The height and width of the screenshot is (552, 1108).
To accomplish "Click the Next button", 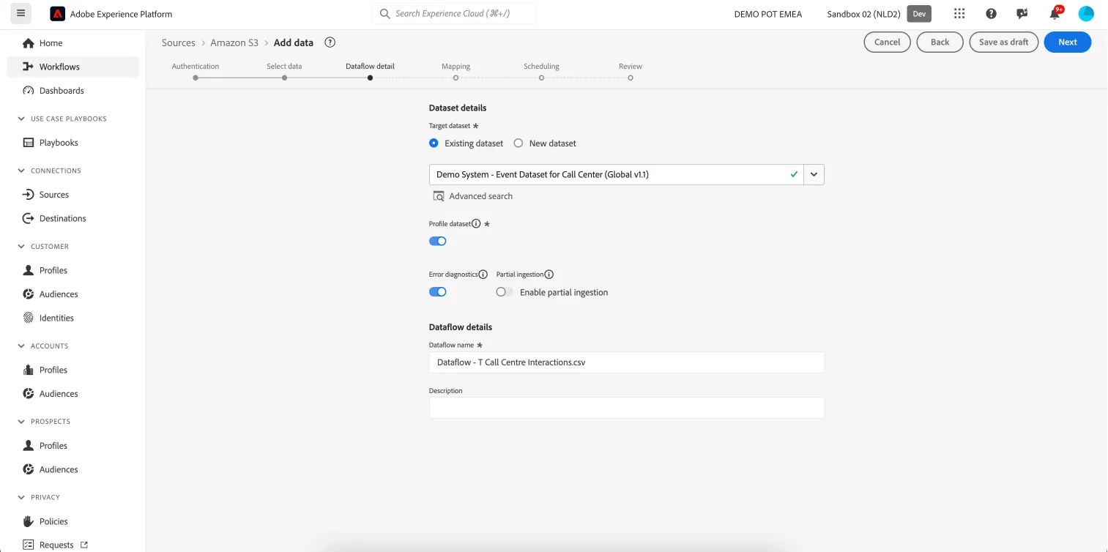I will pos(1068,42).
